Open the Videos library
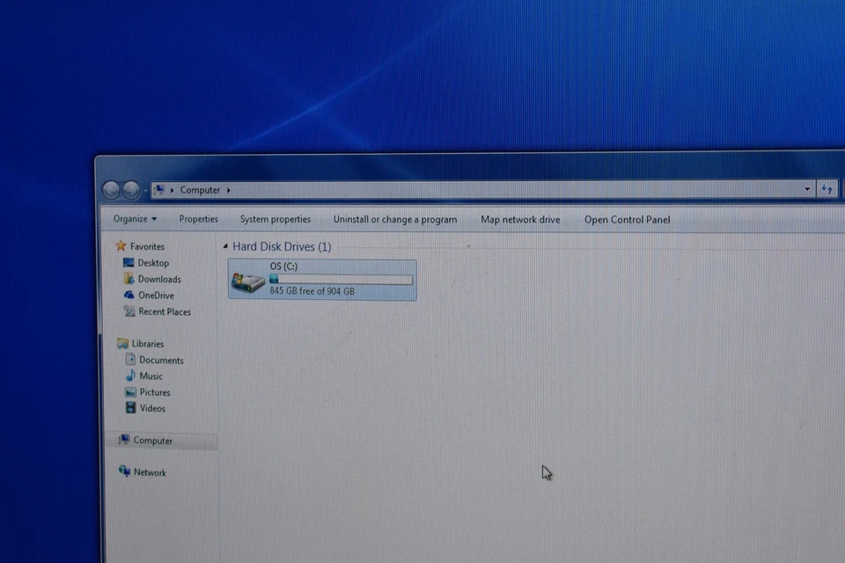 coord(152,408)
